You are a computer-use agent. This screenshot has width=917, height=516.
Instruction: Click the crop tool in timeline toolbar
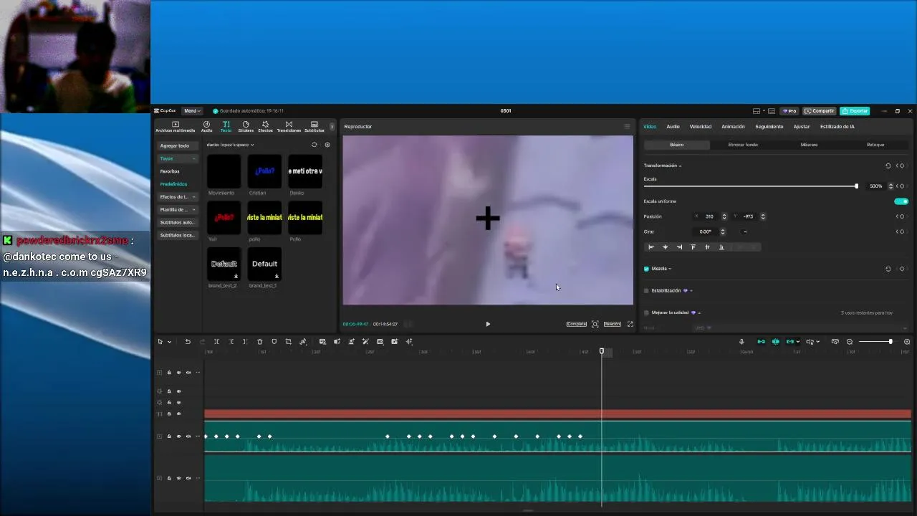click(288, 342)
